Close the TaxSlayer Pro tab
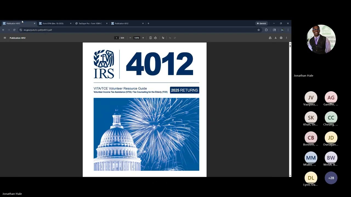 tap(107, 23)
